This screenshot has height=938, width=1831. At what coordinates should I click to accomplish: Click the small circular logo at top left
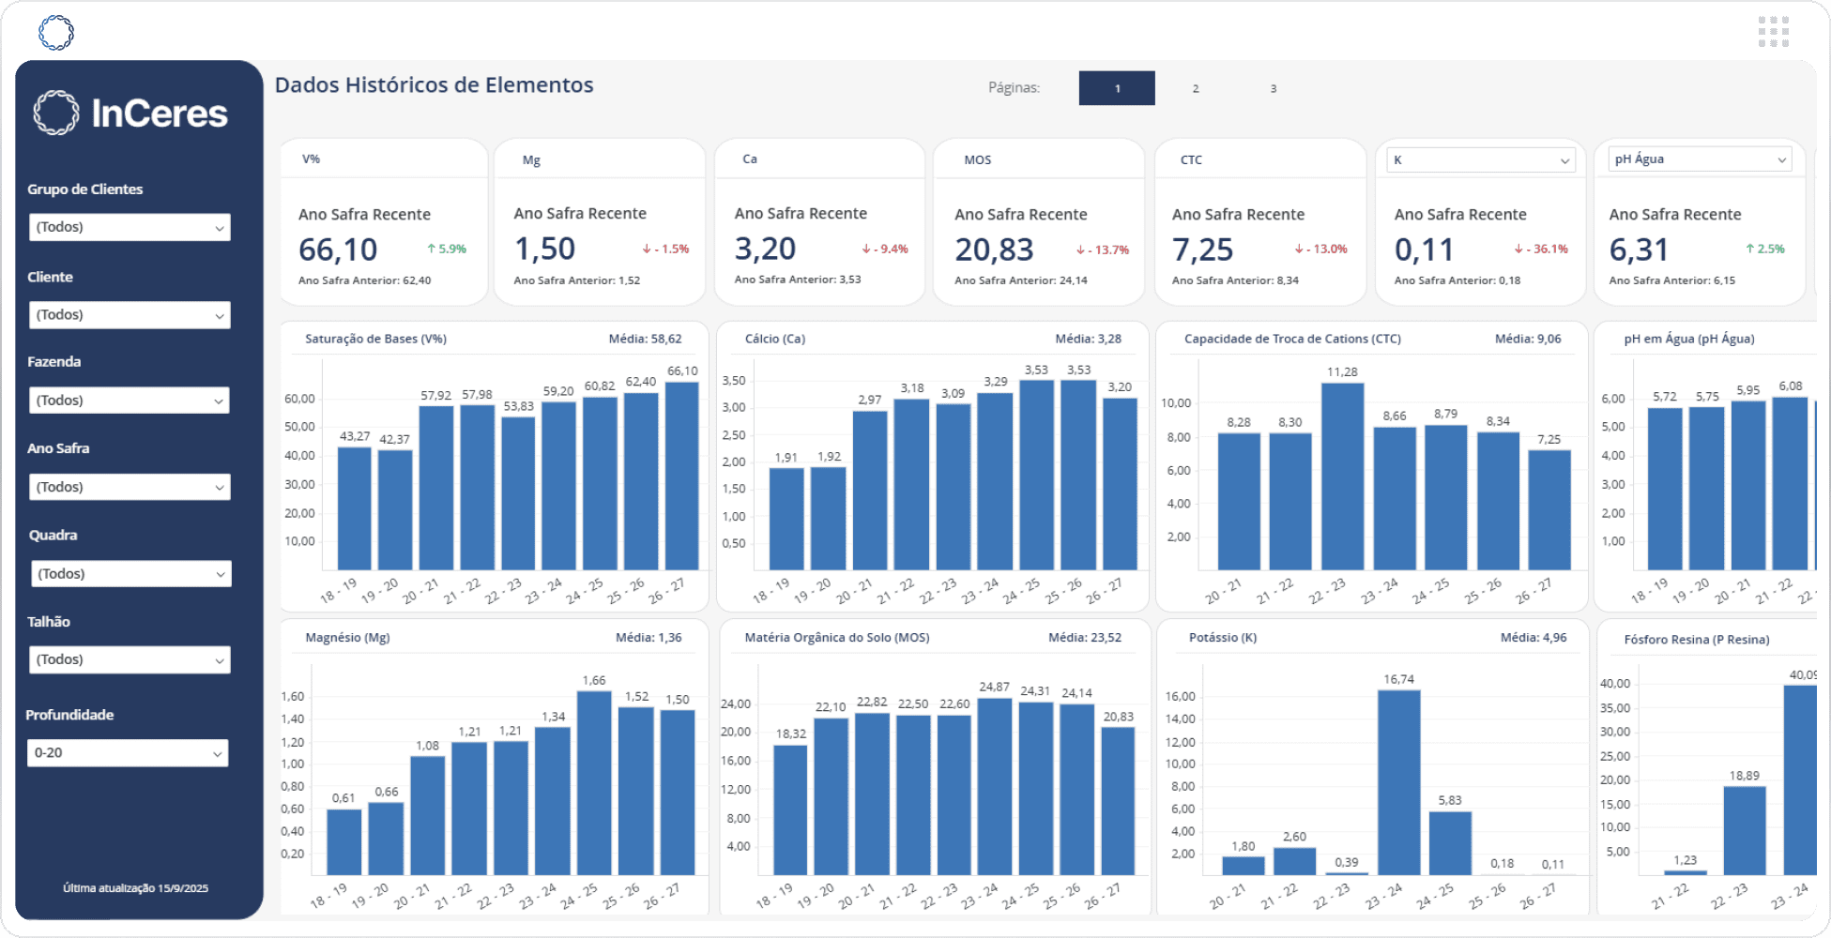(56, 33)
